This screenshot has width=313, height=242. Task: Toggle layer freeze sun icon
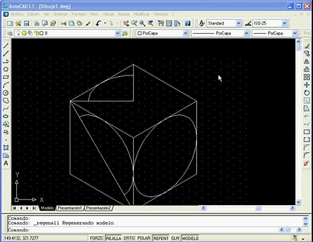(x=24, y=33)
